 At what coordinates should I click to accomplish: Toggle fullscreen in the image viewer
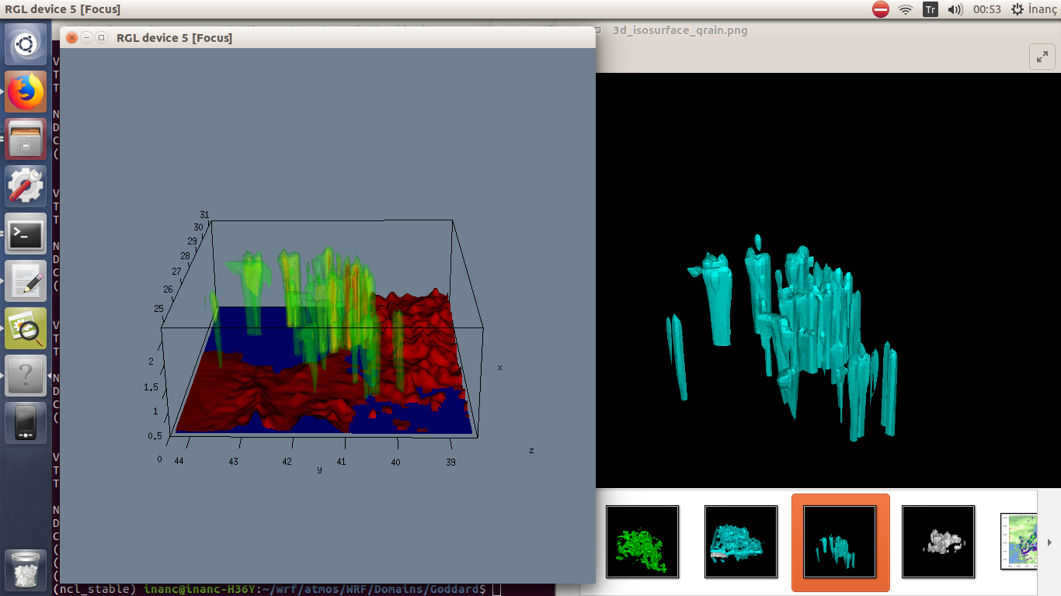[1041, 57]
